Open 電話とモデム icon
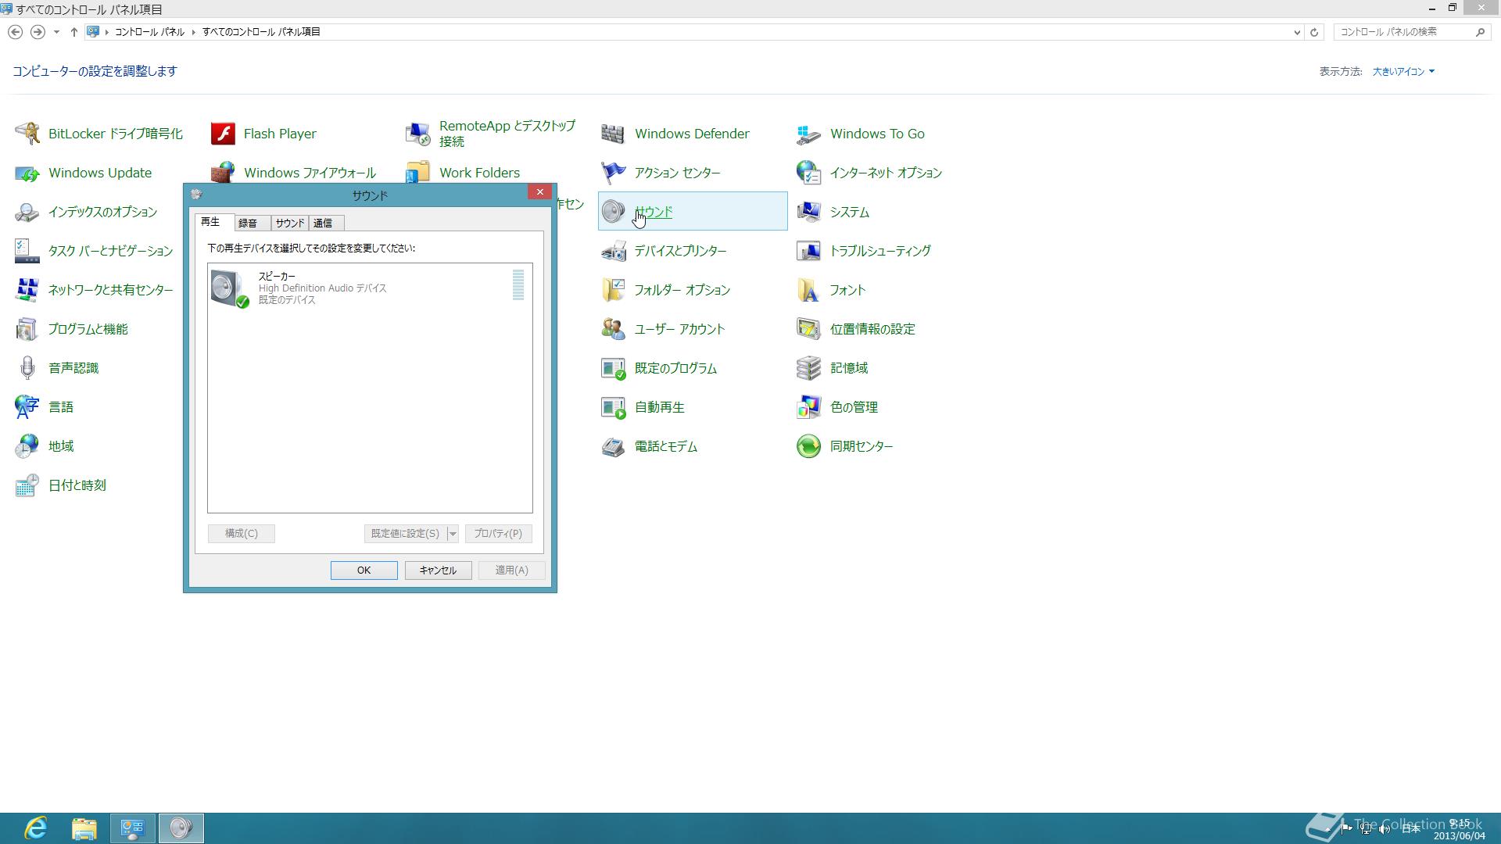 (x=614, y=446)
